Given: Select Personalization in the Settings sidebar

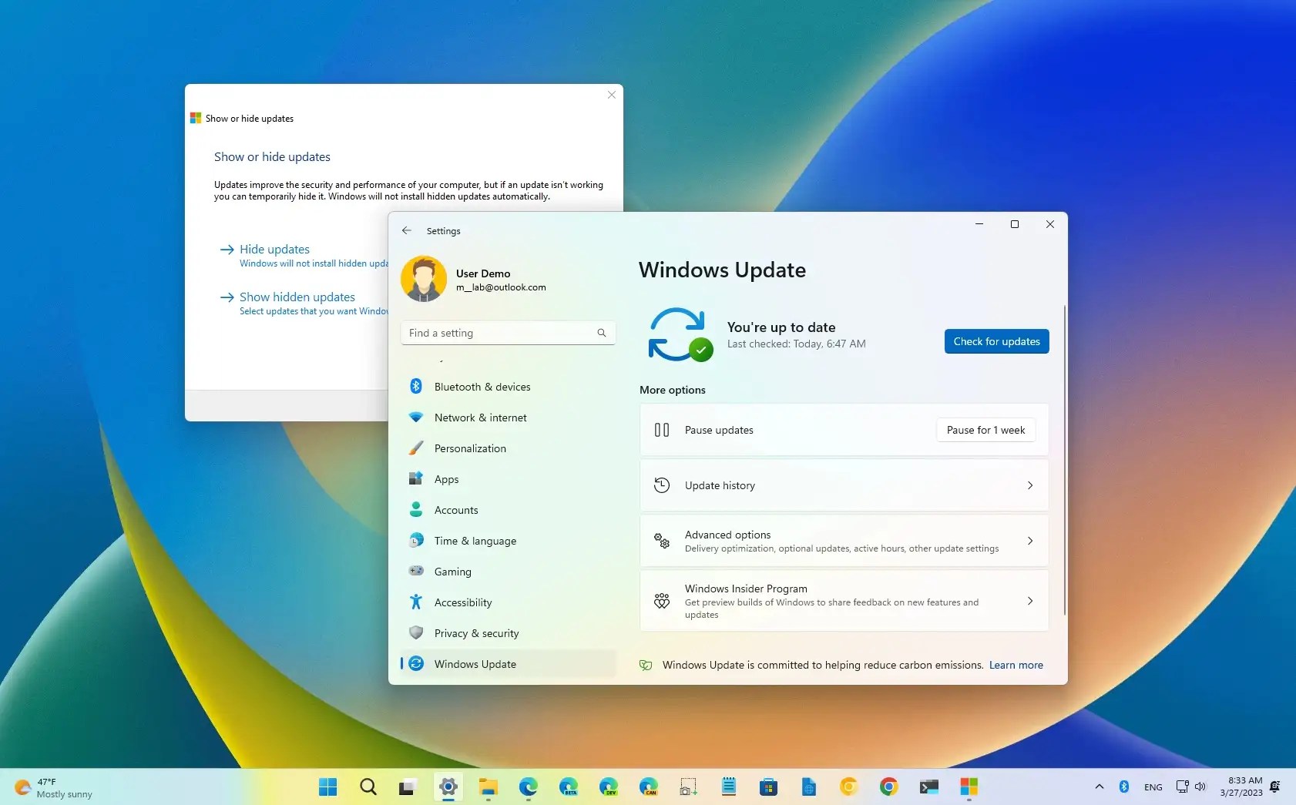Looking at the screenshot, I should (x=469, y=448).
